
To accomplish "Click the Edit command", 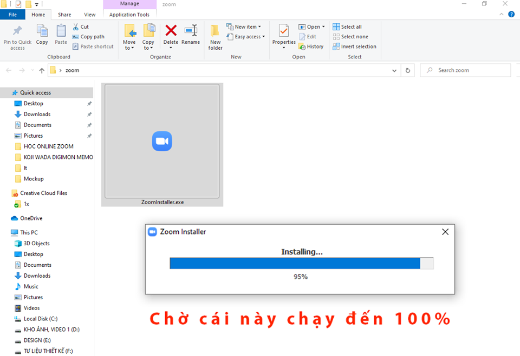I will 308,37.
